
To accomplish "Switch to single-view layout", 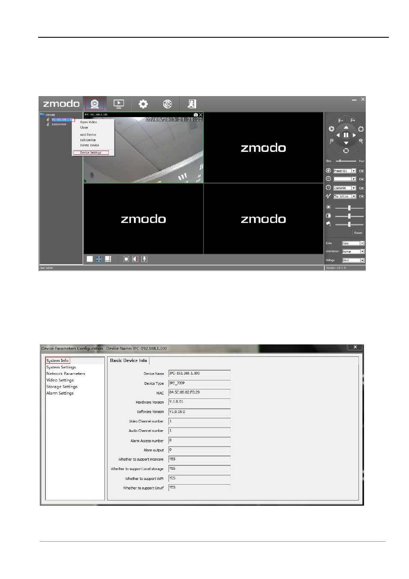I will (x=90, y=259).
